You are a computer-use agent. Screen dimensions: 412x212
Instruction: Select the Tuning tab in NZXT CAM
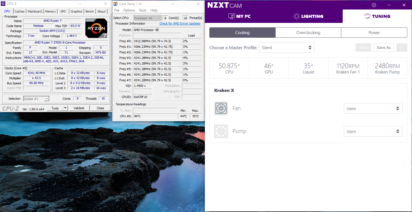point(377,16)
